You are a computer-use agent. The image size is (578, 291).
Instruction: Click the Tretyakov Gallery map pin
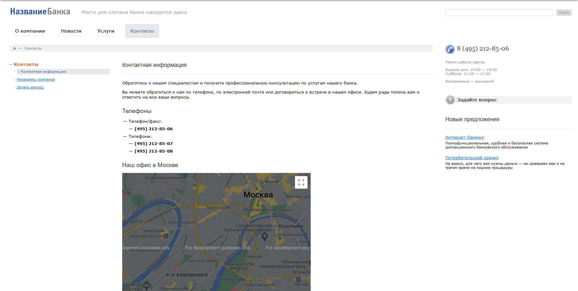[x=264, y=237]
